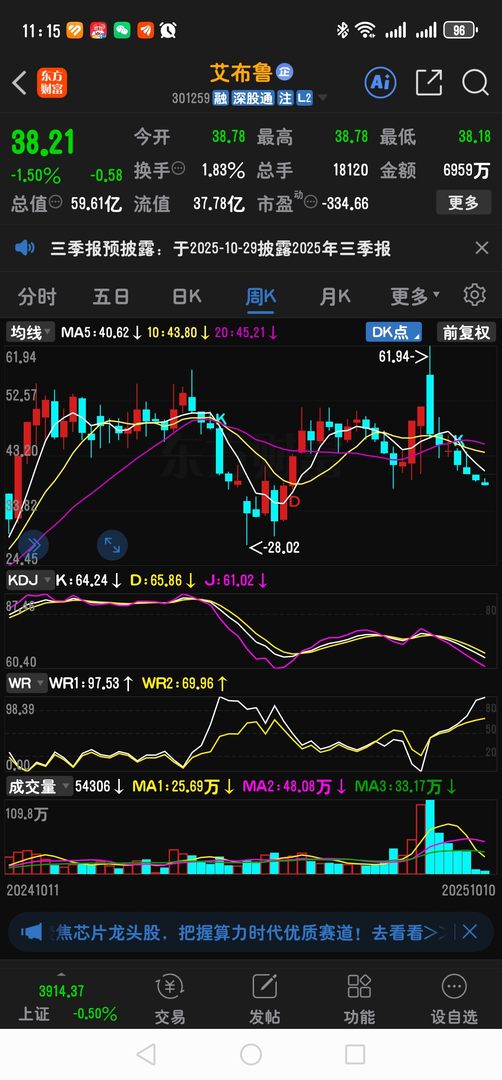502x1080 pixels.
Task: Open the 东方财富 logo home
Action: coord(52,83)
